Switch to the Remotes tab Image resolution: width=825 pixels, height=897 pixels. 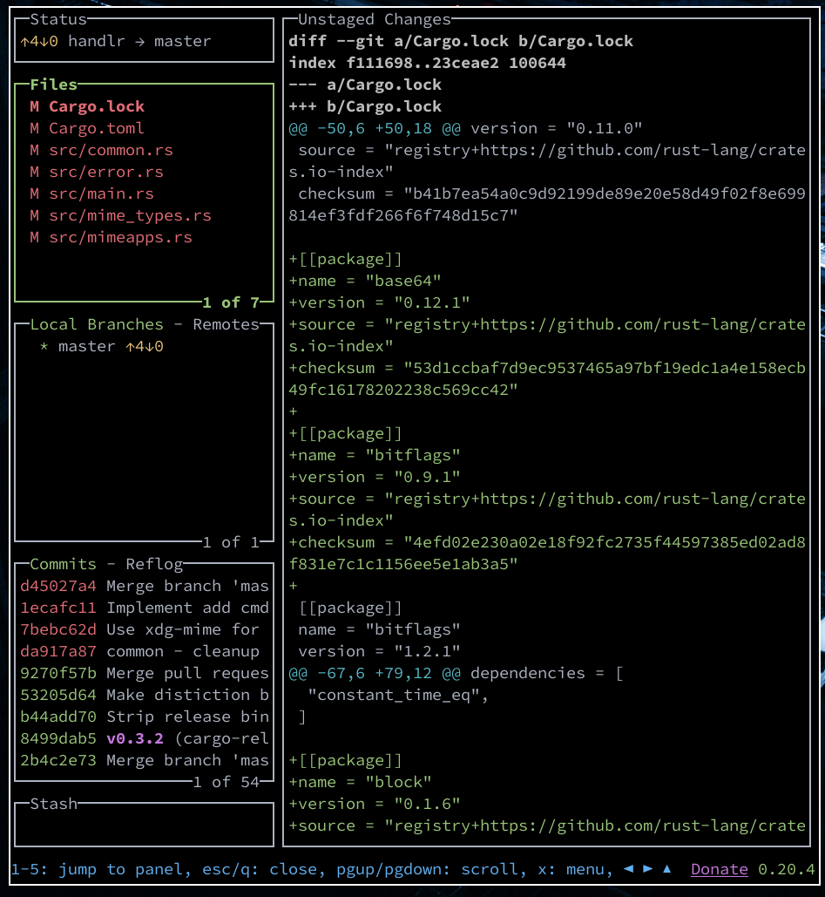coord(226,324)
